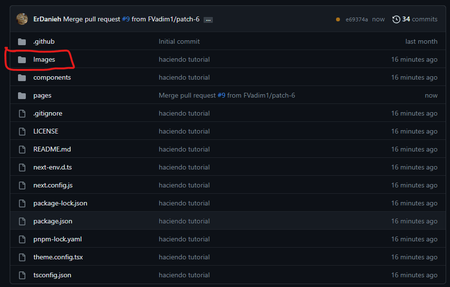This screenshot has width=450, height=287.
Task: Click the tsconfig.json file icon
Action: pos(22,275)
